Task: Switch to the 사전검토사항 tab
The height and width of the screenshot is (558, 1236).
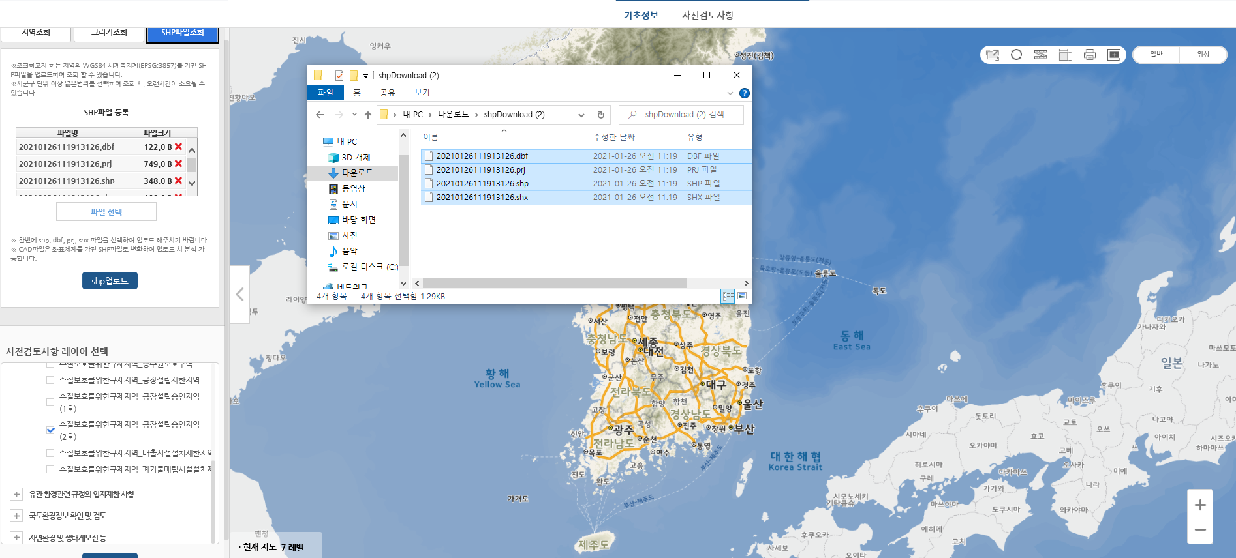Action: (x=707, y=15)
